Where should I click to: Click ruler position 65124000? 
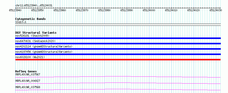point(149,10)
